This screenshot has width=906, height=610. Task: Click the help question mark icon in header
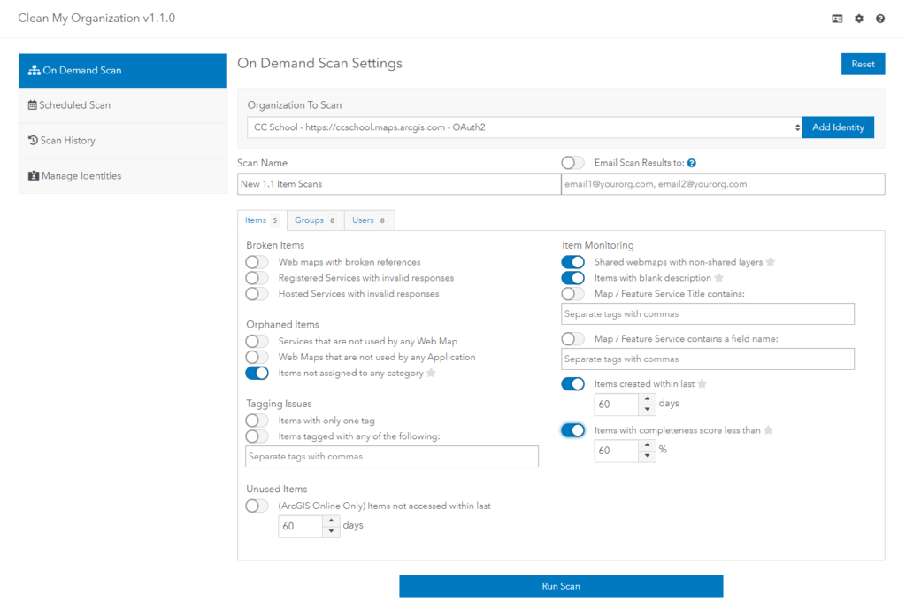coord(880,19)
